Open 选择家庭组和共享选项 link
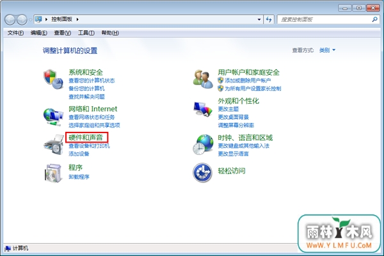 [x=94, y=125]
